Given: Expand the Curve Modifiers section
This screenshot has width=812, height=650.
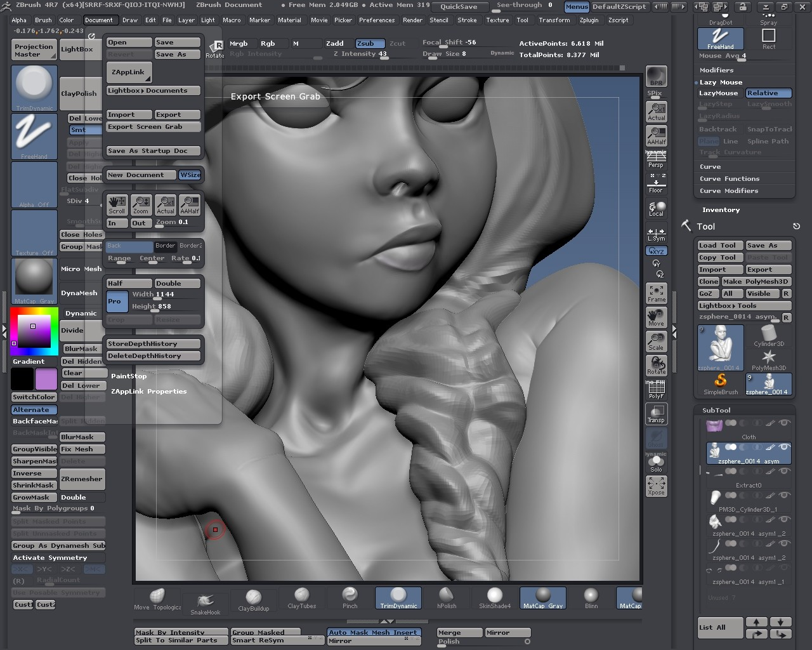Looking at the screenshot, I should [x=729, y=191].
